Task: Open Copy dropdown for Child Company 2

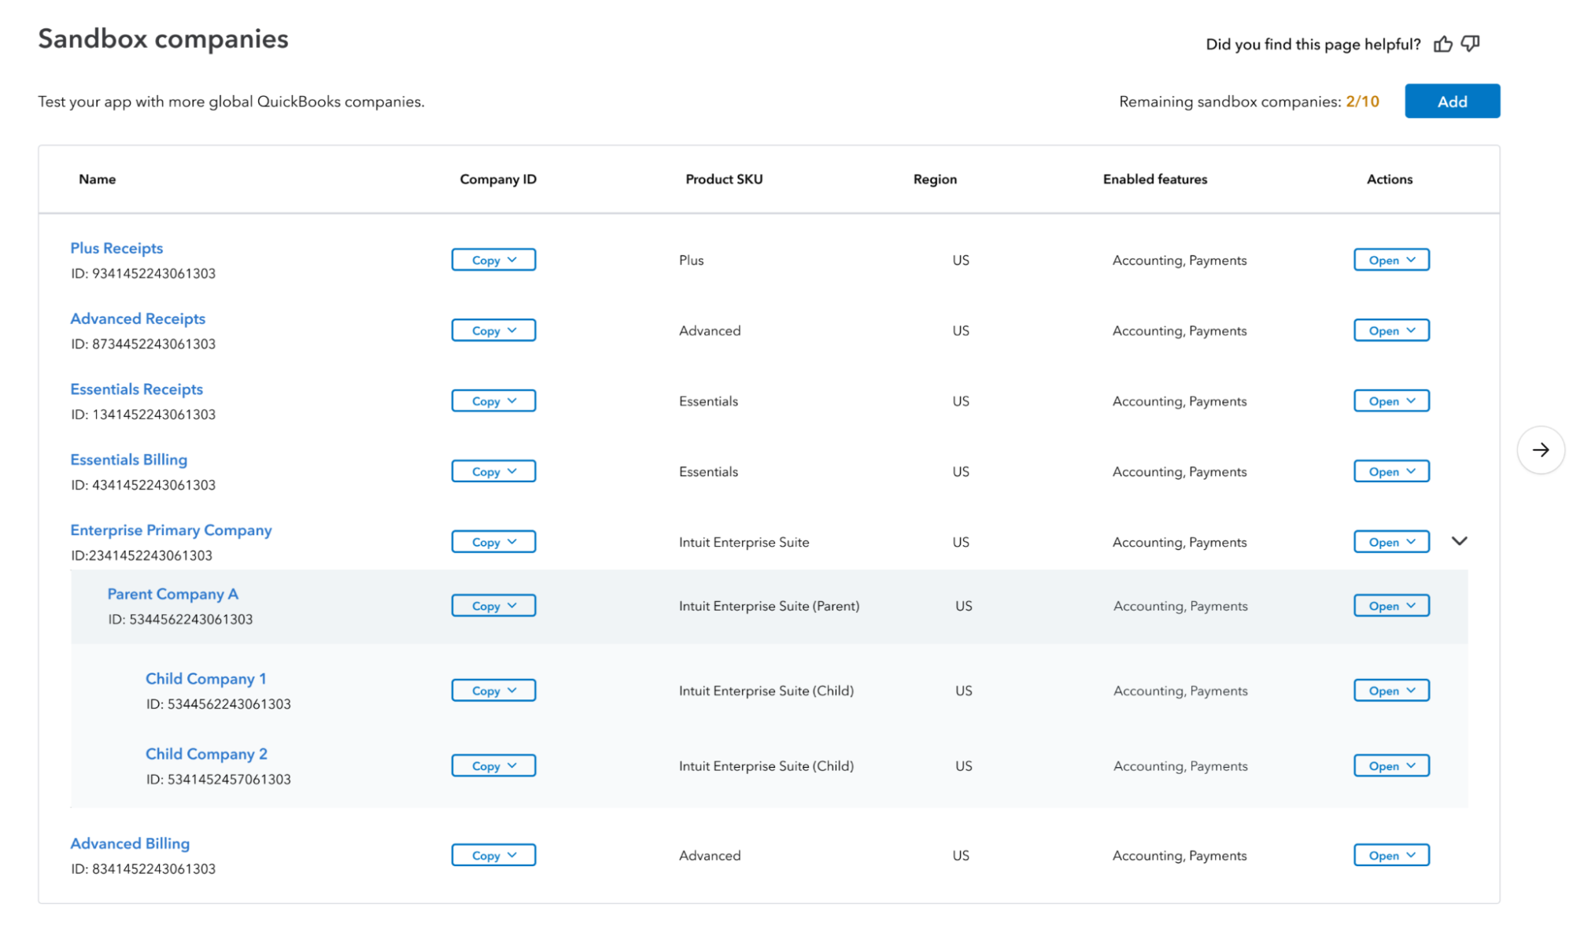Action: [493, 765]
